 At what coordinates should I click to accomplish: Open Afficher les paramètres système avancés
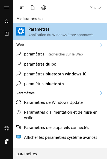click(60, 137)
